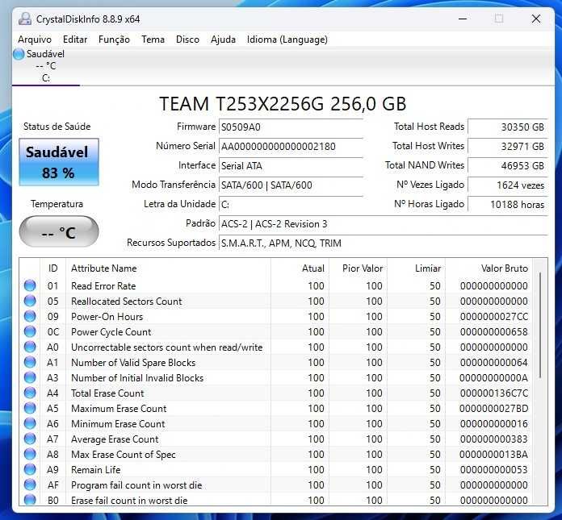Click the attribute list vertical scrollbar thumb
The width and height of the screenshot is (562, 520).
coord(539,325)
